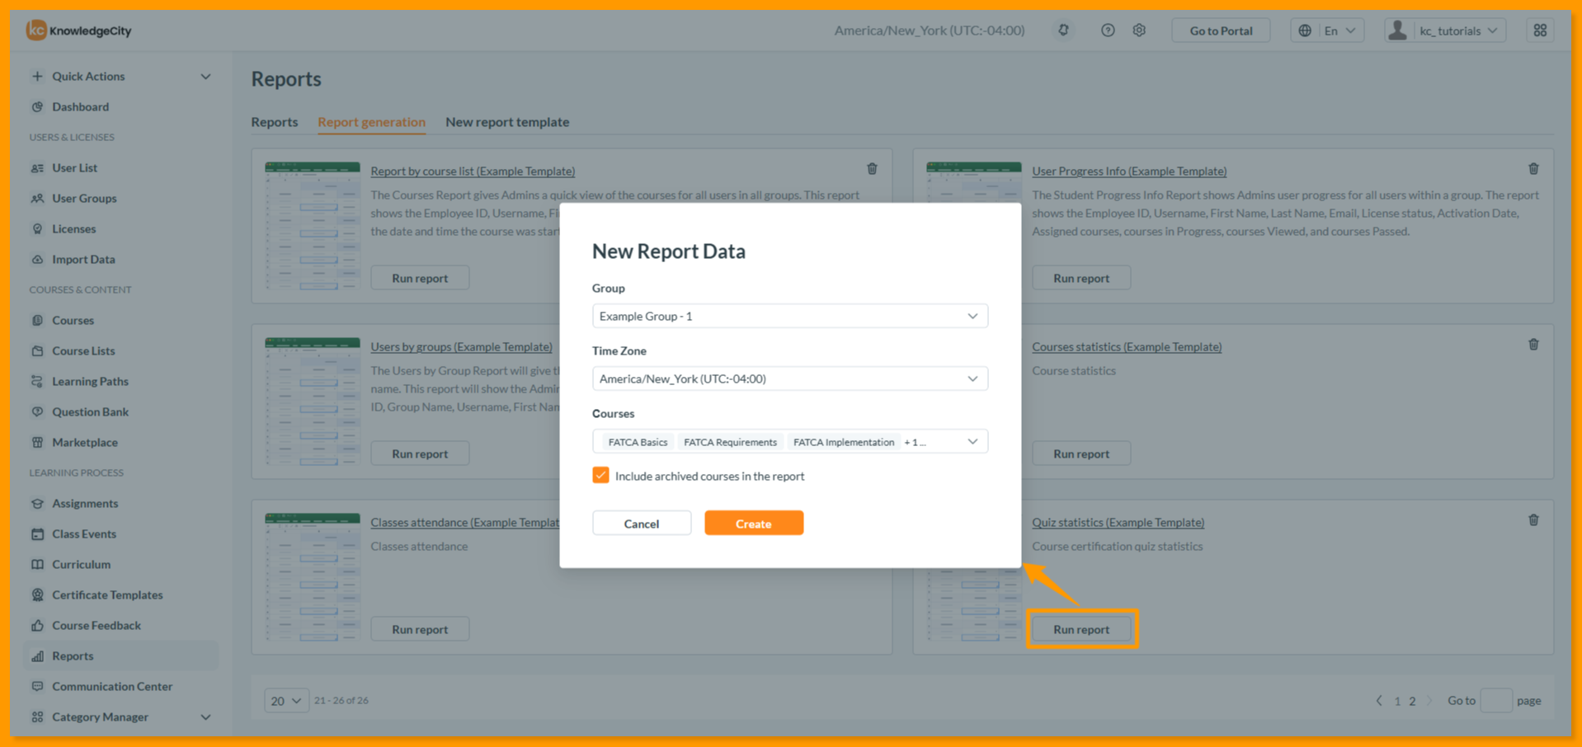This screenshot has height=747, width=1582.
Task: Click the Licenses sidebar icon
Action: point(37,228)
